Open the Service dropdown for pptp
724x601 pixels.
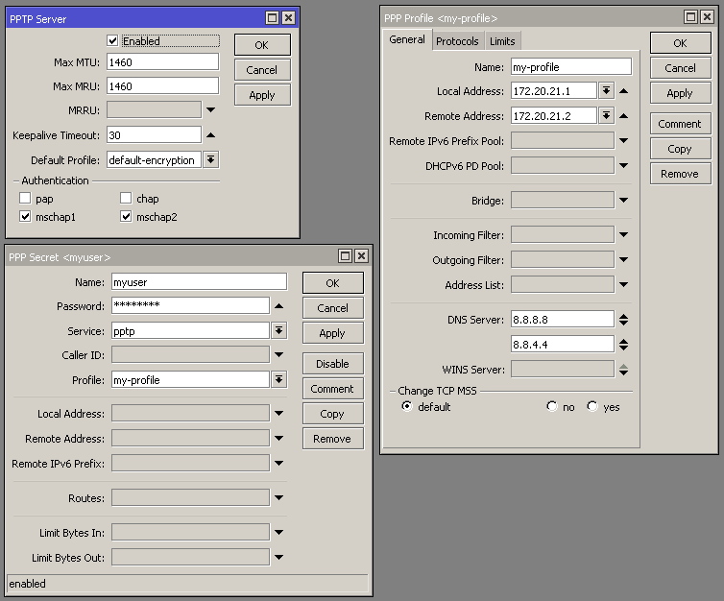click(x=278, y=330)
